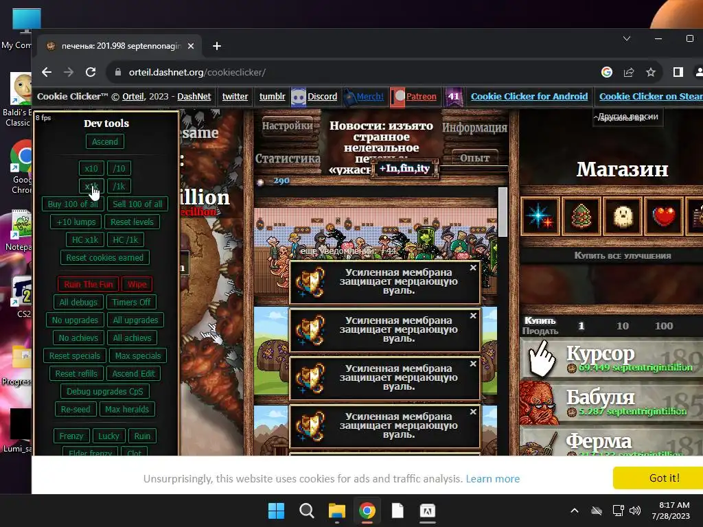Click No upgrades button
Viewport: 703px width, 527px height.
tap(75, 320)
